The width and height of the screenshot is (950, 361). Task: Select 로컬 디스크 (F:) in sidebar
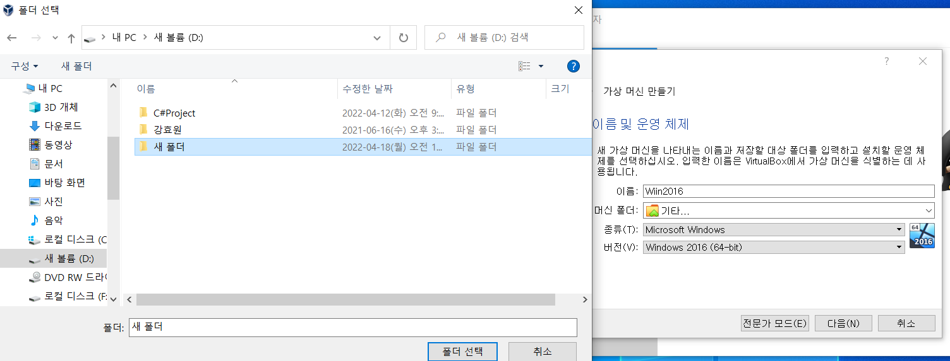pos(68,296)
